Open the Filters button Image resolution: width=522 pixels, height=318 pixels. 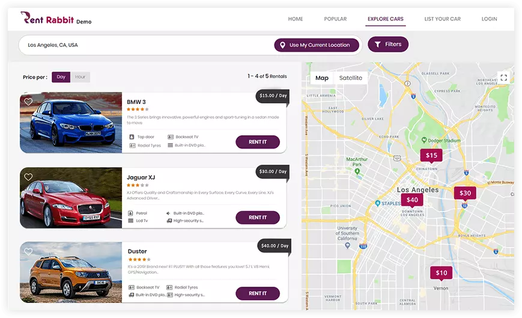tap(388, 44)
